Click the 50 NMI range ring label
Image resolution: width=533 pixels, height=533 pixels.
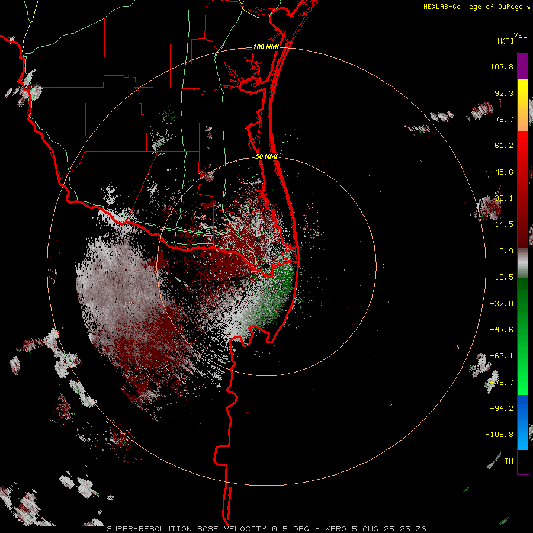[267, 156]
